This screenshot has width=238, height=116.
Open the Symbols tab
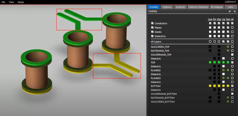(180, 7)
